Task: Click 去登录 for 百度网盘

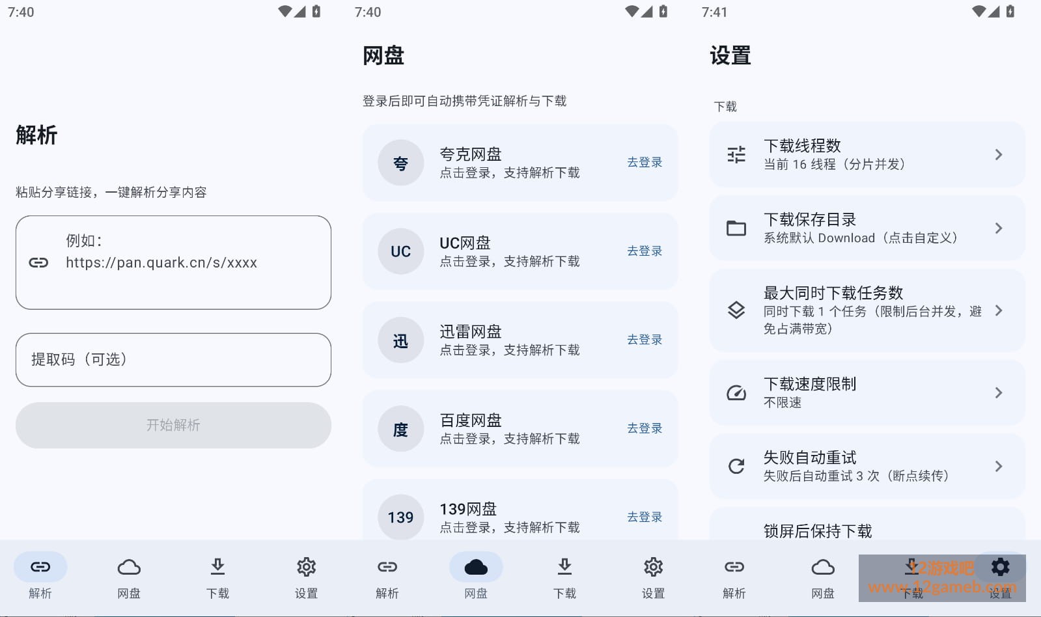Action: 645,428
